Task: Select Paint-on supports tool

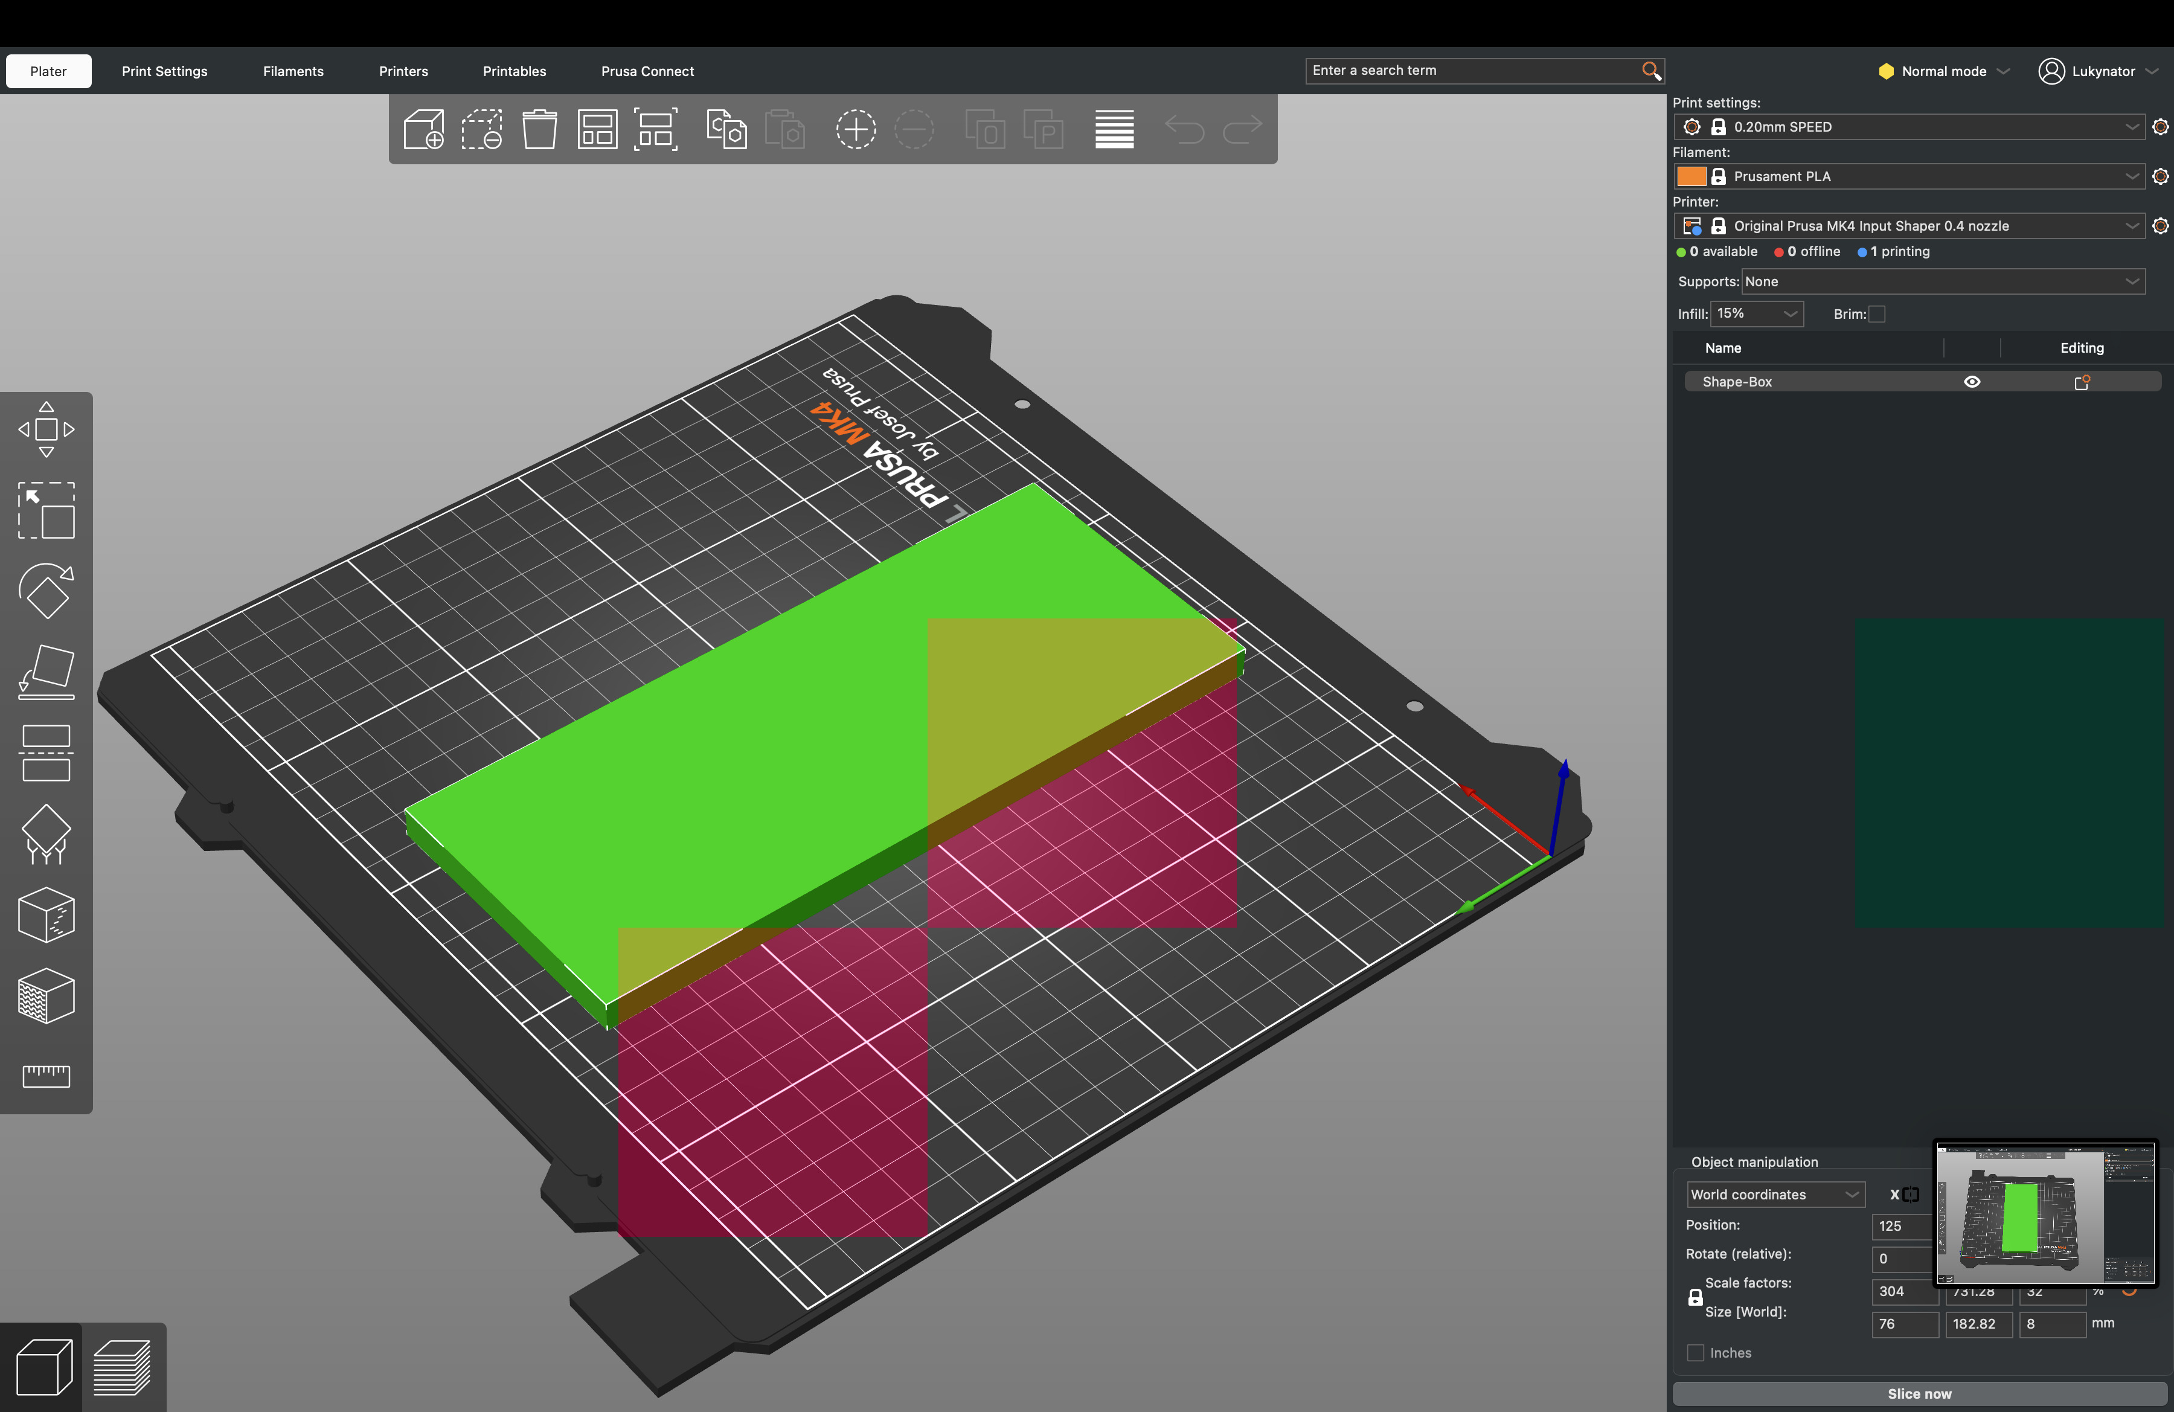Action: [46, 834]
